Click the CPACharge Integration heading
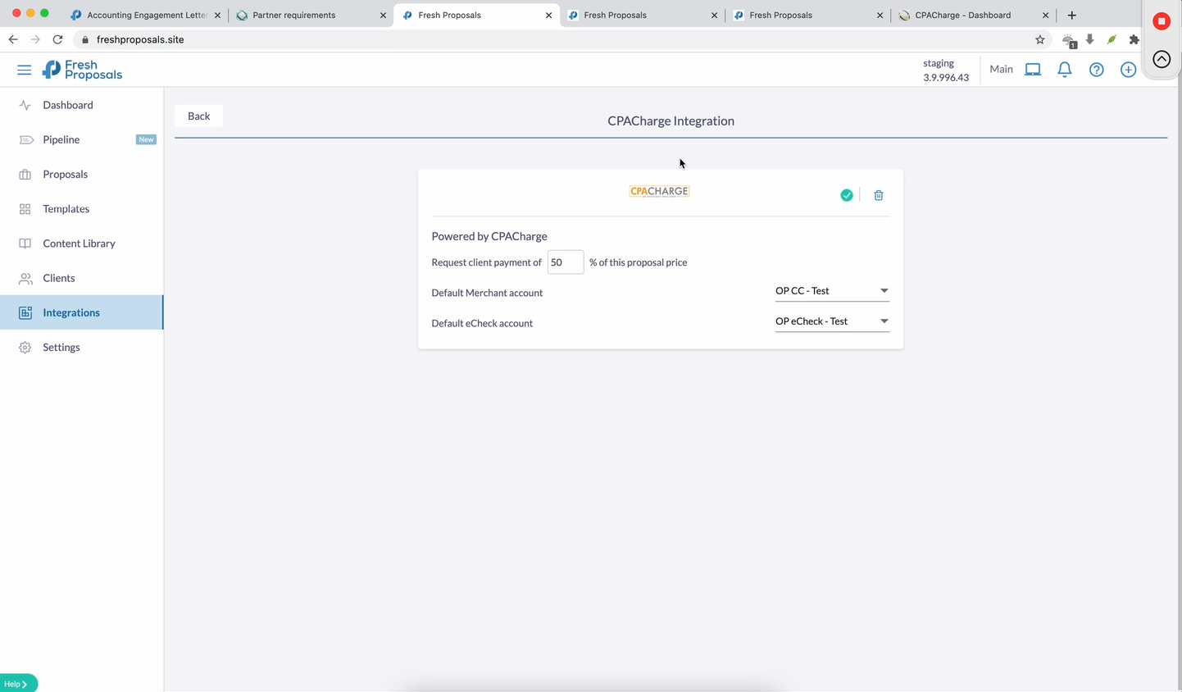The image size is (1182, 692). pos(671,121)
